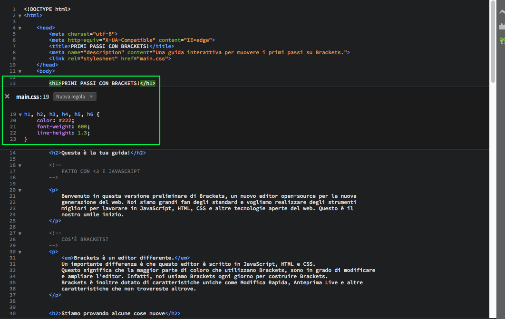Fold the h1–h6 CSS rule on line 19
Viewport: 505px width, 319px height.
pyautogui.click(x=19, y=115)
